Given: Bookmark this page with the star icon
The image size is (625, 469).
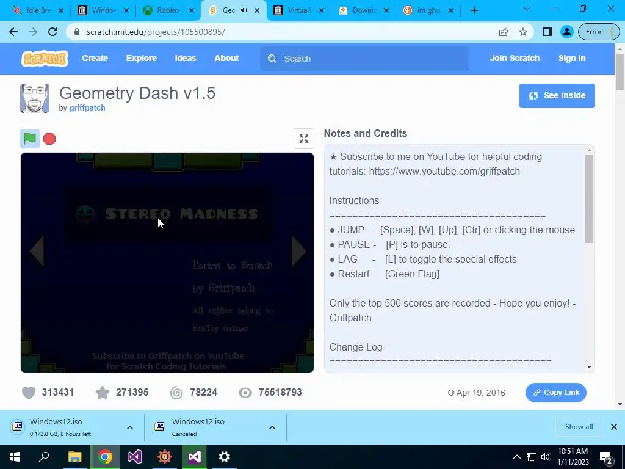Looking at the screenshot, I should point(523,32).
